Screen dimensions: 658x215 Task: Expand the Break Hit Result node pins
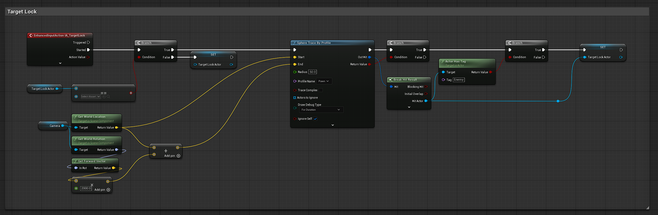[x=409, y=107]
